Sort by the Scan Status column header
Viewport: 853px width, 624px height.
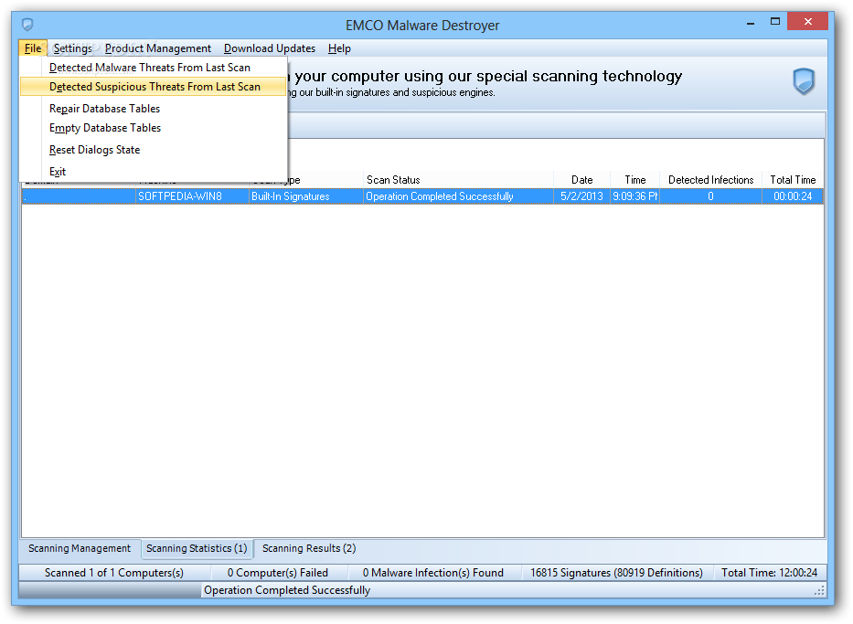[x=458, y=180]
